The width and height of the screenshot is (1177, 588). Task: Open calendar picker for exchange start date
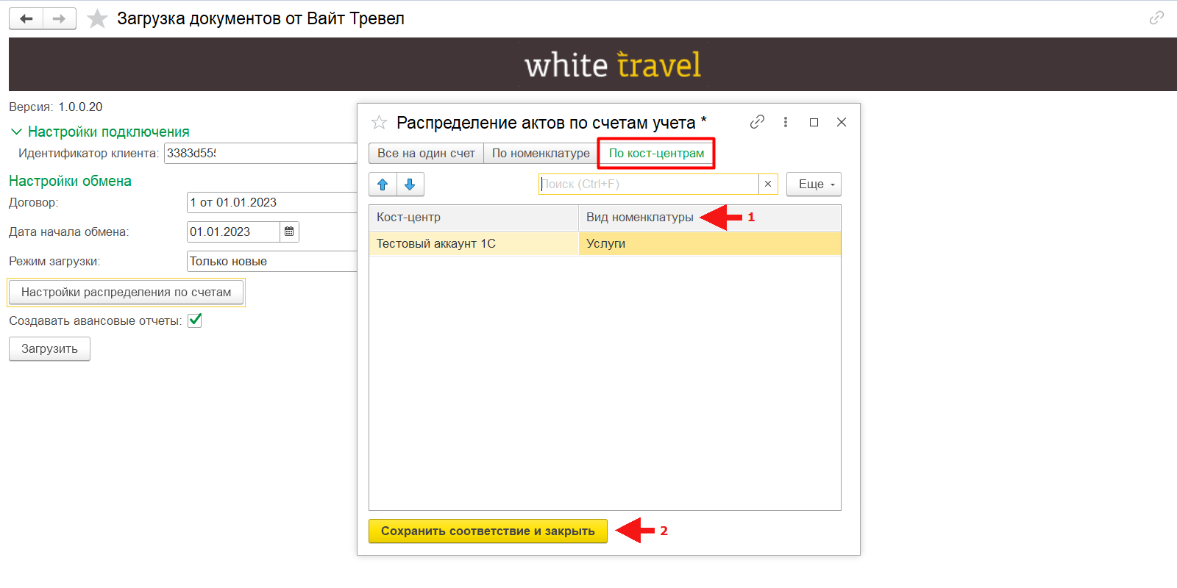pos(289,232)
